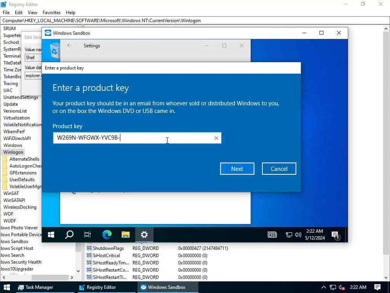Click Cancel in the product key dialog
The image size is (390, 293).
(x=279, y=169)
